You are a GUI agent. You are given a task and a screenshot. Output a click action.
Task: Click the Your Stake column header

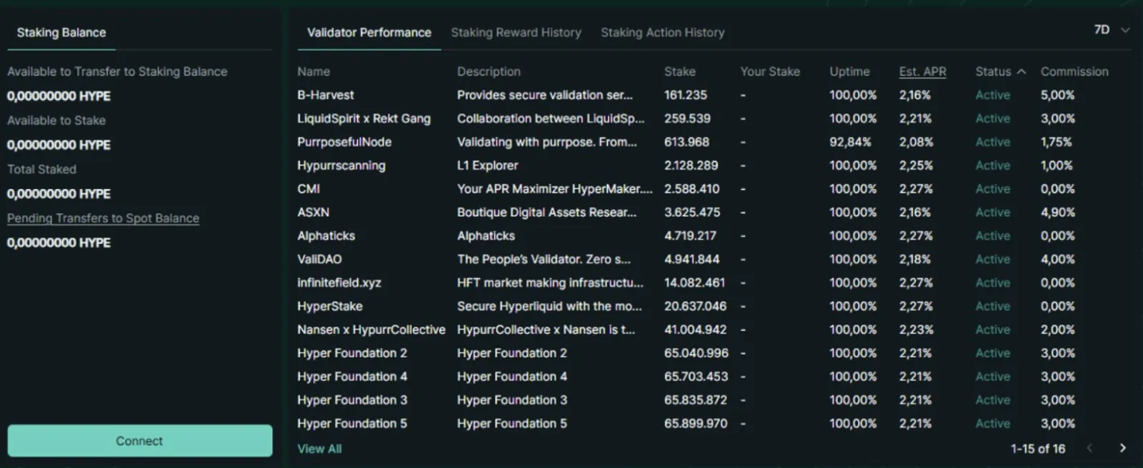(770, 71)
